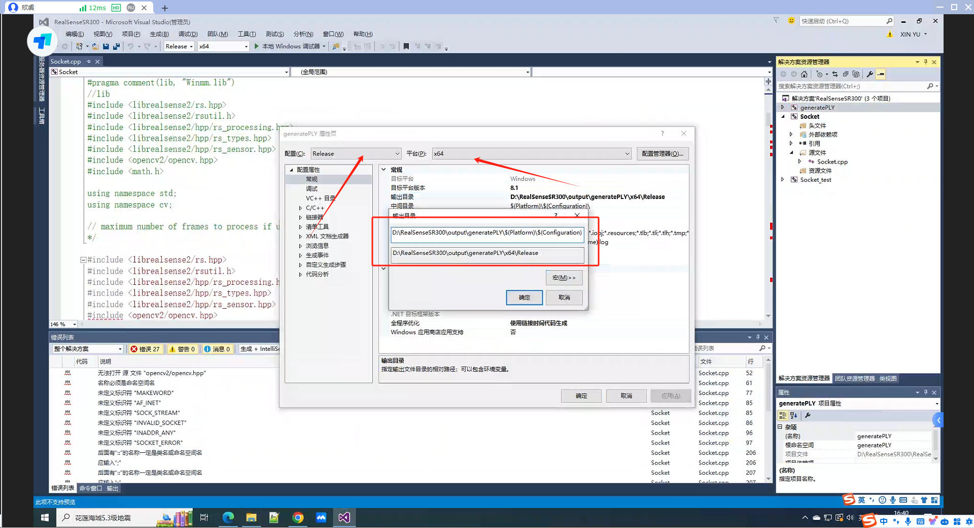The height and width of the screenshot is (528, 974).
Task: Click the Collapse All icon in Solution Explorer
Action: [846, 74]
